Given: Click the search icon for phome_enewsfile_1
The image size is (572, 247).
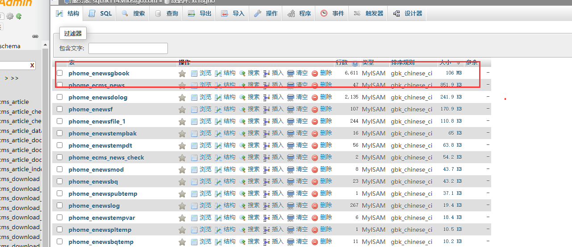Looking at the screenshot, I should click(242, 121).
